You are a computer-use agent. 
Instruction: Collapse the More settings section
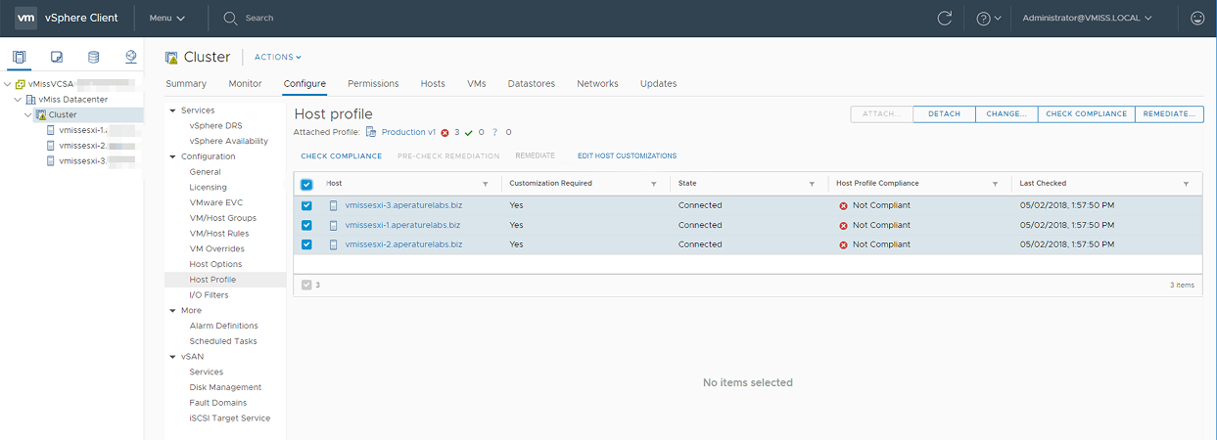coord(173,310)
